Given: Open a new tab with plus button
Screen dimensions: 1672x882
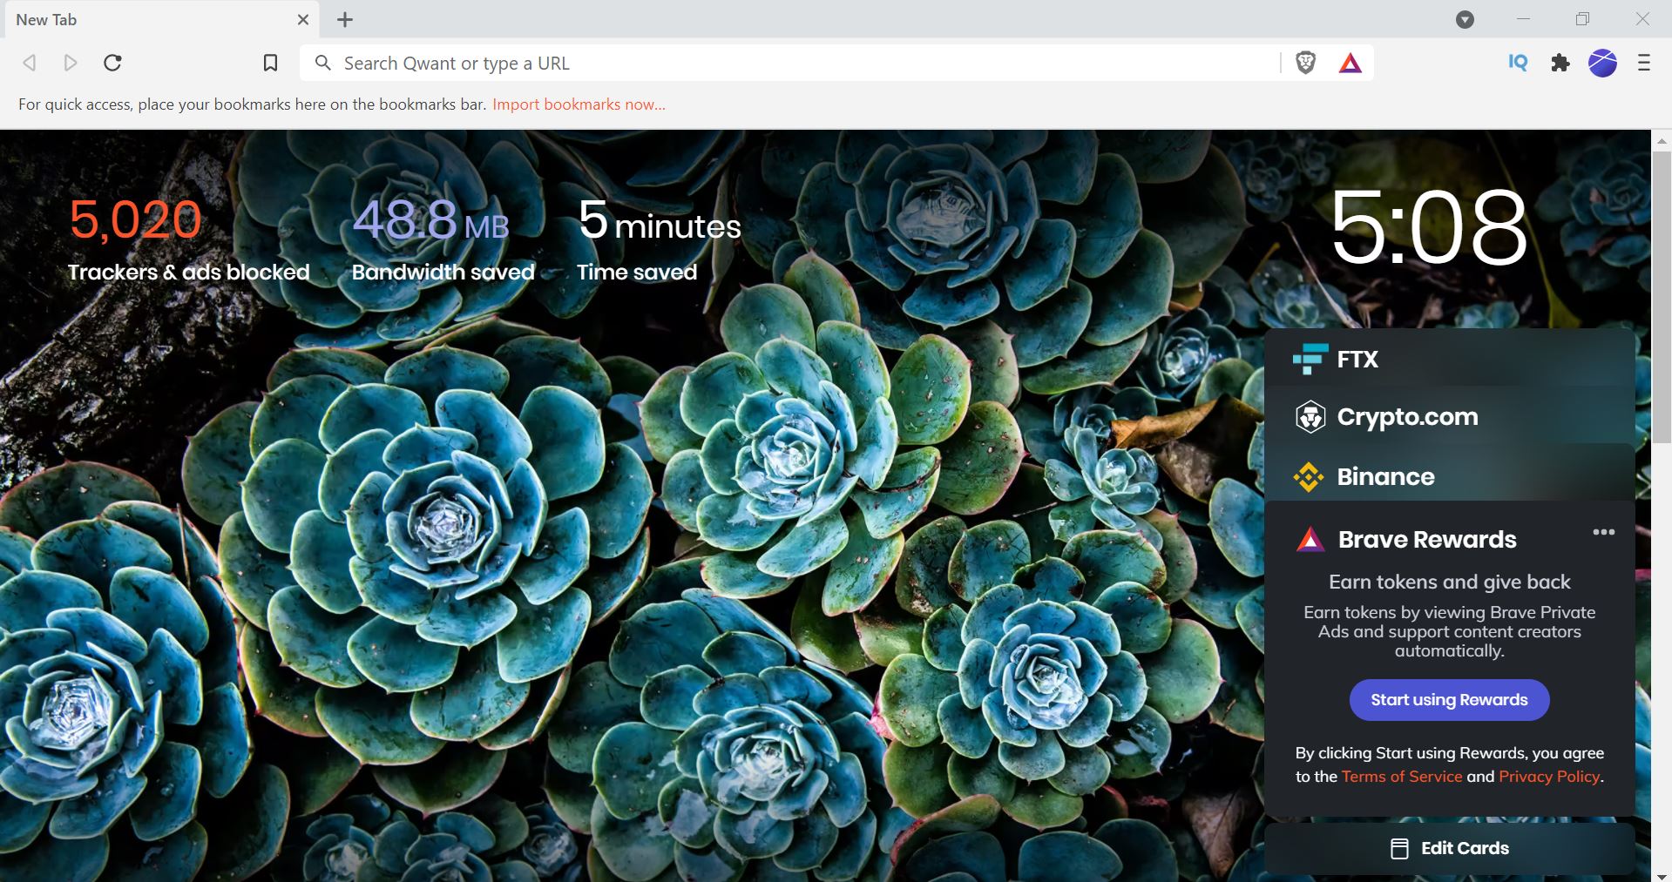Looking at the screenshot, I should click(345, 19).
